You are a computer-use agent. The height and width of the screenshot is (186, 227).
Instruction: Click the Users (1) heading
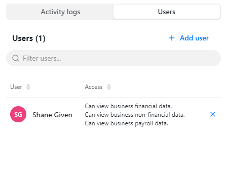pos(29,38)
